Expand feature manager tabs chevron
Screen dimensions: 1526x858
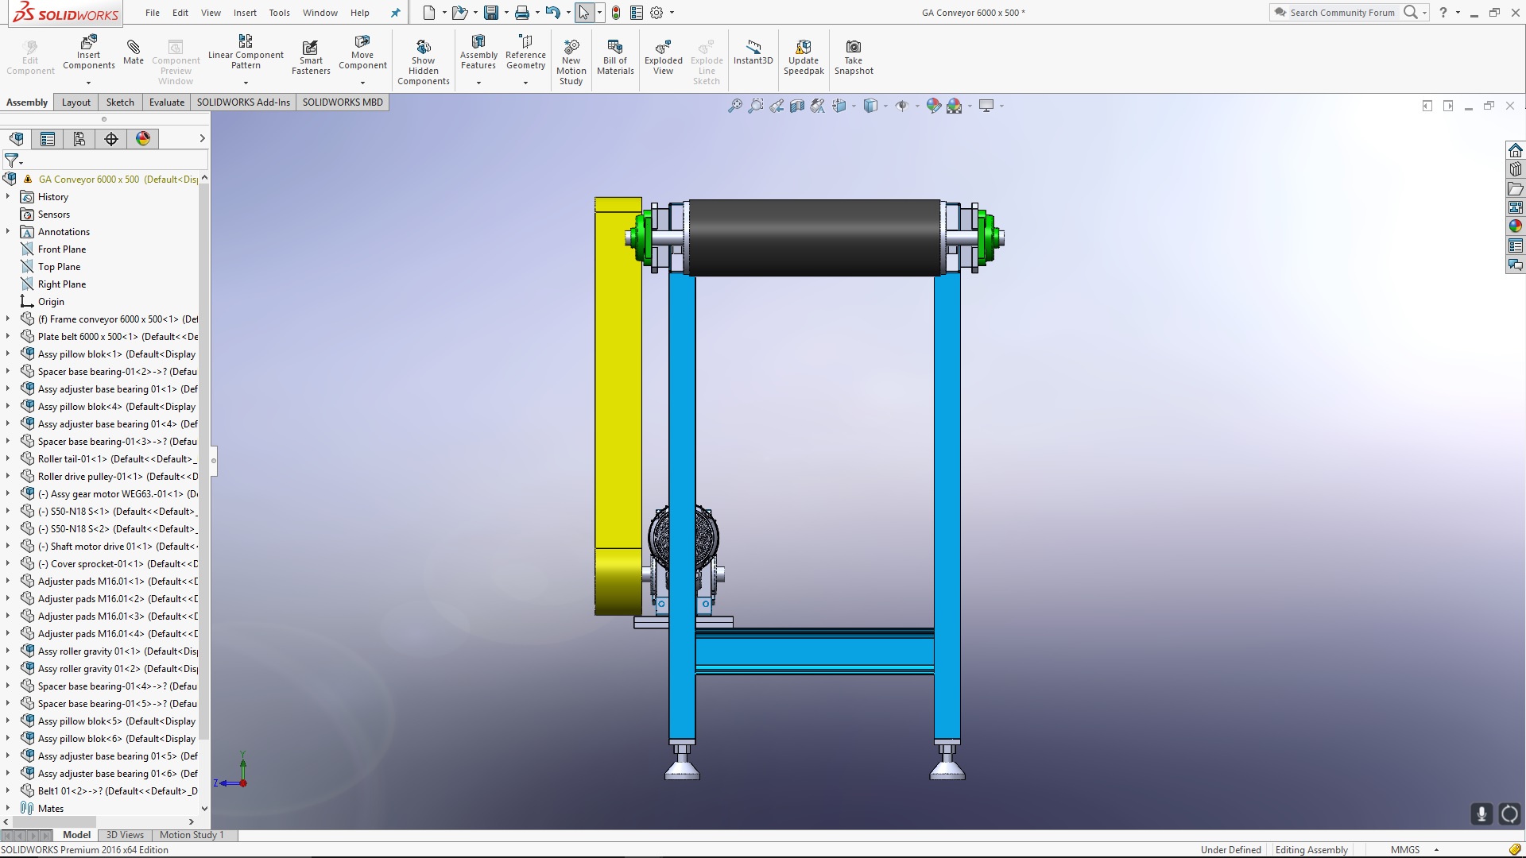202,138
